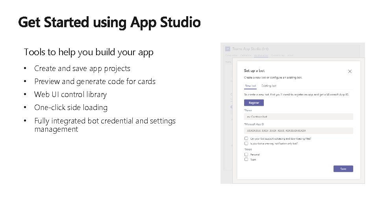The height and width of the screenshot is (213, 378).
Task: Focus the Microsoft App ID field
Action: [298, 131]
